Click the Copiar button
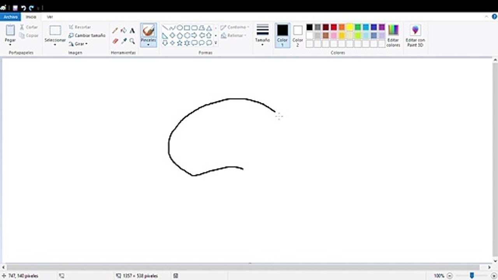Image resolution: width=498 pixels, height=280 pixels. [29, 35]
